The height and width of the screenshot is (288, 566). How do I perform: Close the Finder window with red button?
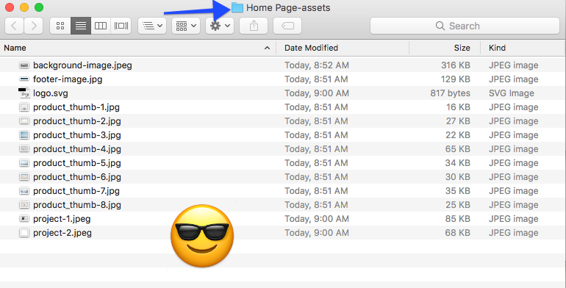point(10,7)
